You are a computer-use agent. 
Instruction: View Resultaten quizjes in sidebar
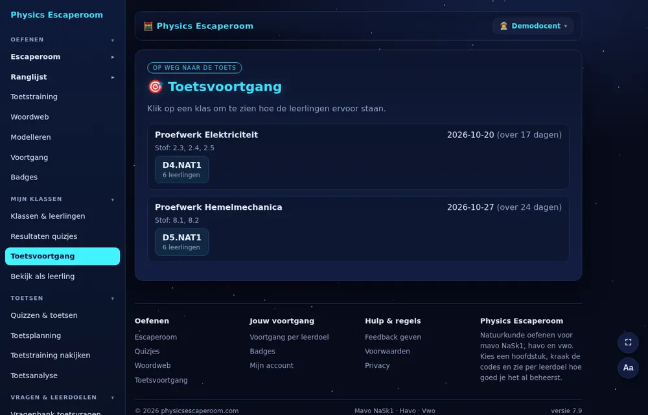click(62, 236)
